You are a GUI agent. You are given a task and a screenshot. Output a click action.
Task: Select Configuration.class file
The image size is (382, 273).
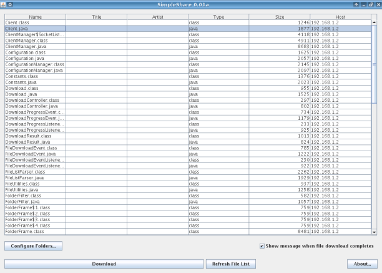(26, 52)
